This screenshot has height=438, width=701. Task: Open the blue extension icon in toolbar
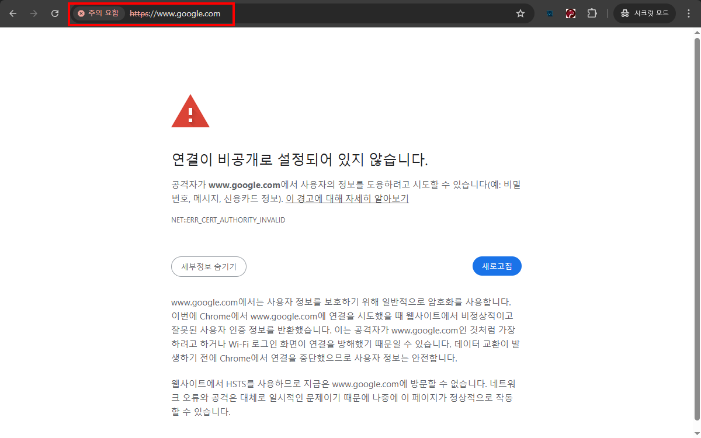click(x=550, y=13)
